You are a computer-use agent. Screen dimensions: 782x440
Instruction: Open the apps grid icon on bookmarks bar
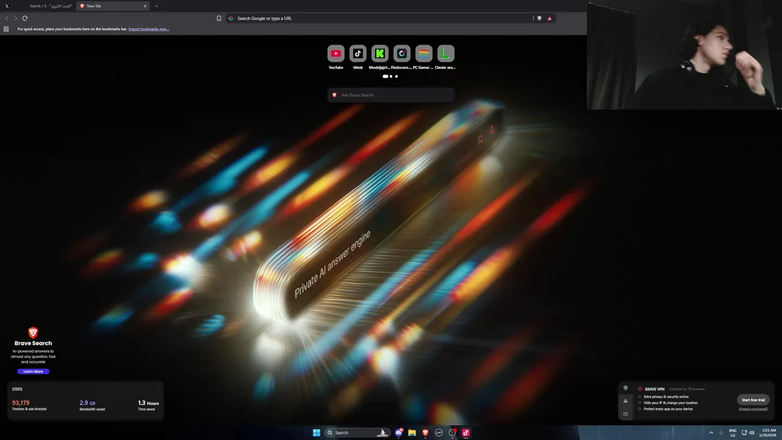(6, 29)
